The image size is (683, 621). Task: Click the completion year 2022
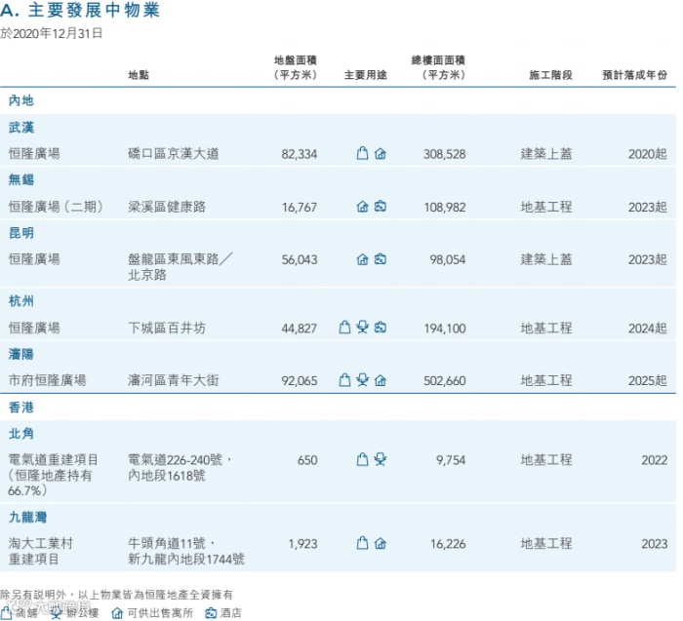click(x=655, y=460)
